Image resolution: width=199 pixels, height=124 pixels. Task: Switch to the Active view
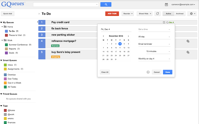pyautogui.click(x=168, y=14)
